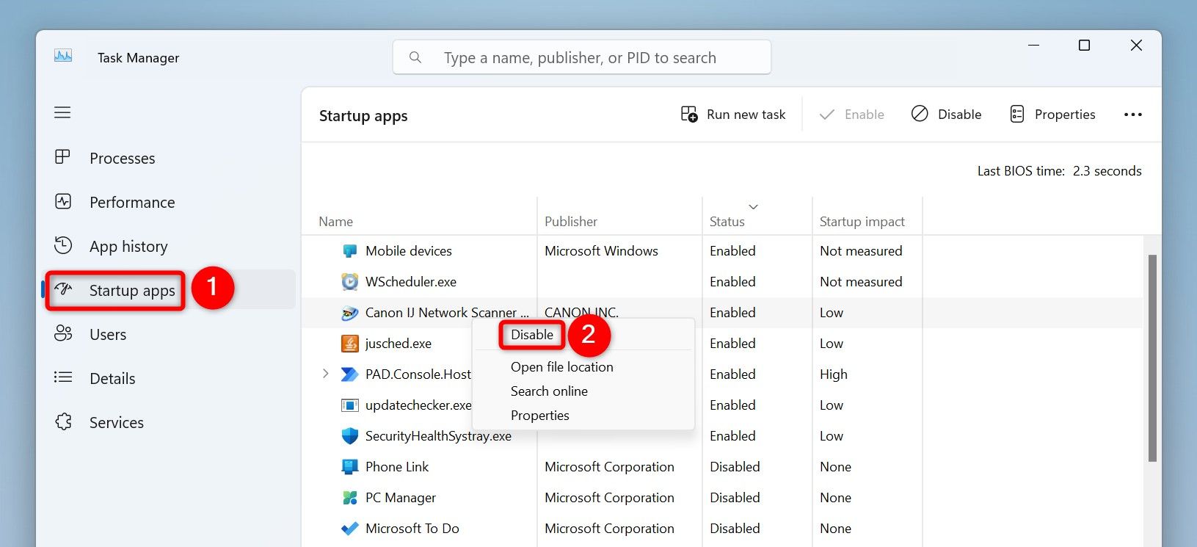Screen dimensions: 1197x547
Task: Select Disable from the context menu
Action: (531, 335)
